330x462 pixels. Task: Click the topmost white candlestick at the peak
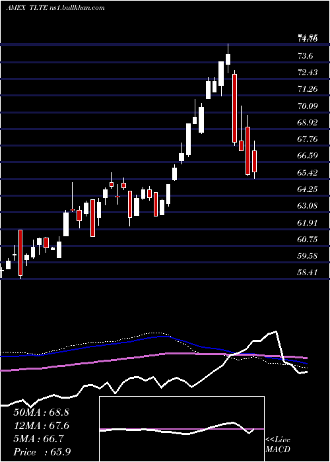[x=228, y=59]
